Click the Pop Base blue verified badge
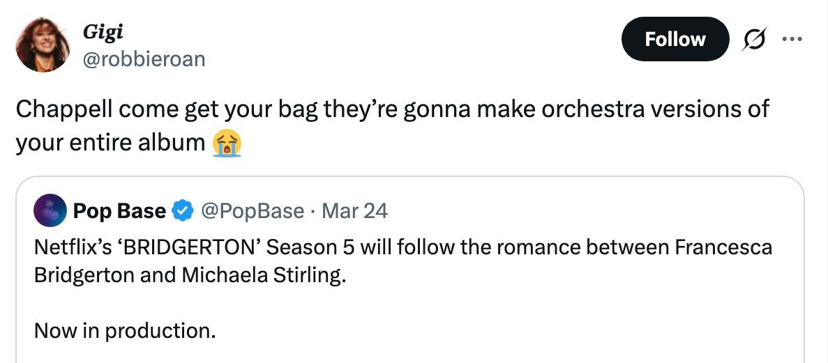Image resolution: width=828 pixels, height=363 pixels. [183, 210]
